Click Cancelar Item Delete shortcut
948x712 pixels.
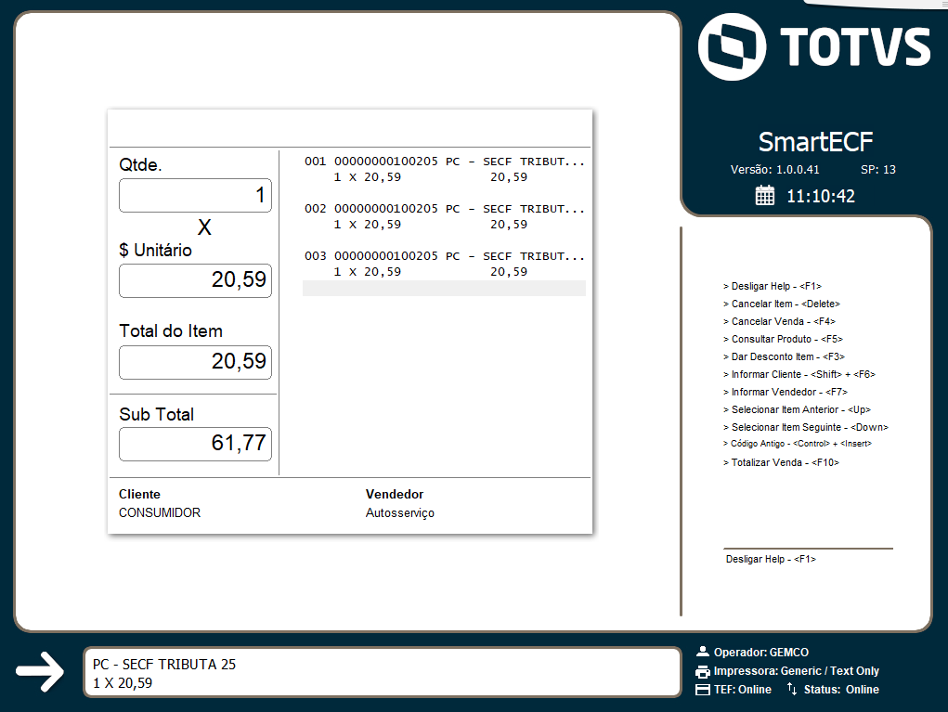tap(782, 304)
